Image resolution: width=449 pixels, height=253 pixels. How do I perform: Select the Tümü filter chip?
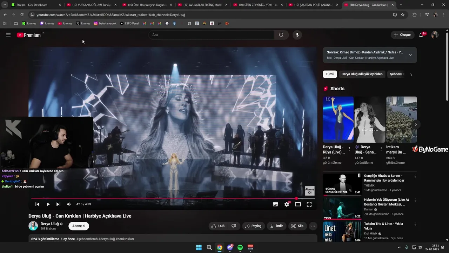pyautogui.click(x=330, y=74)
